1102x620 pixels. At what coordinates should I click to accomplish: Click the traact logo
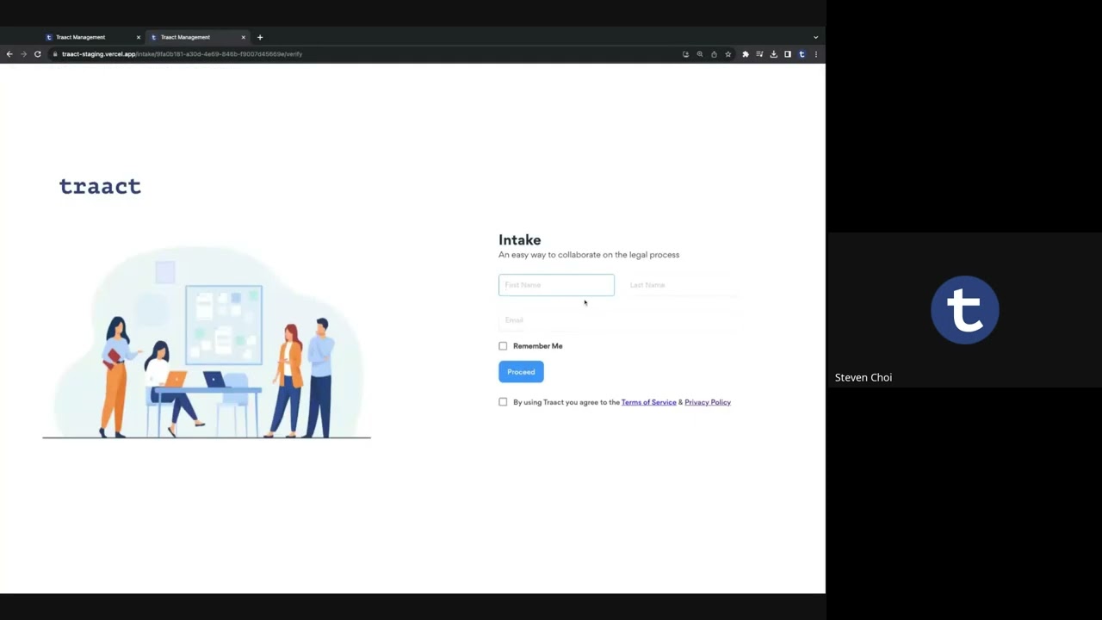pyautogui.click(x=100, y=186)
